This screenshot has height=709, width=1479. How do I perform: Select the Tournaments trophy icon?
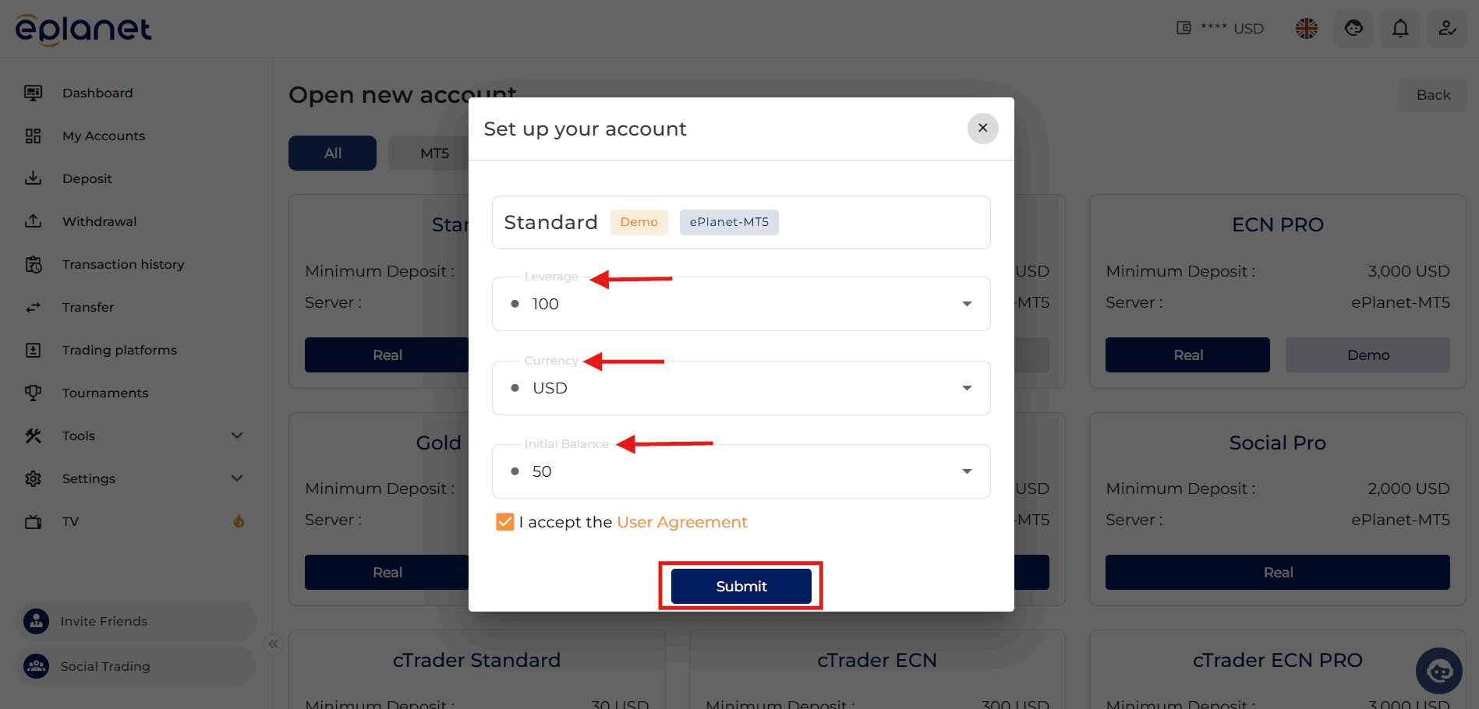pos(33,393)
